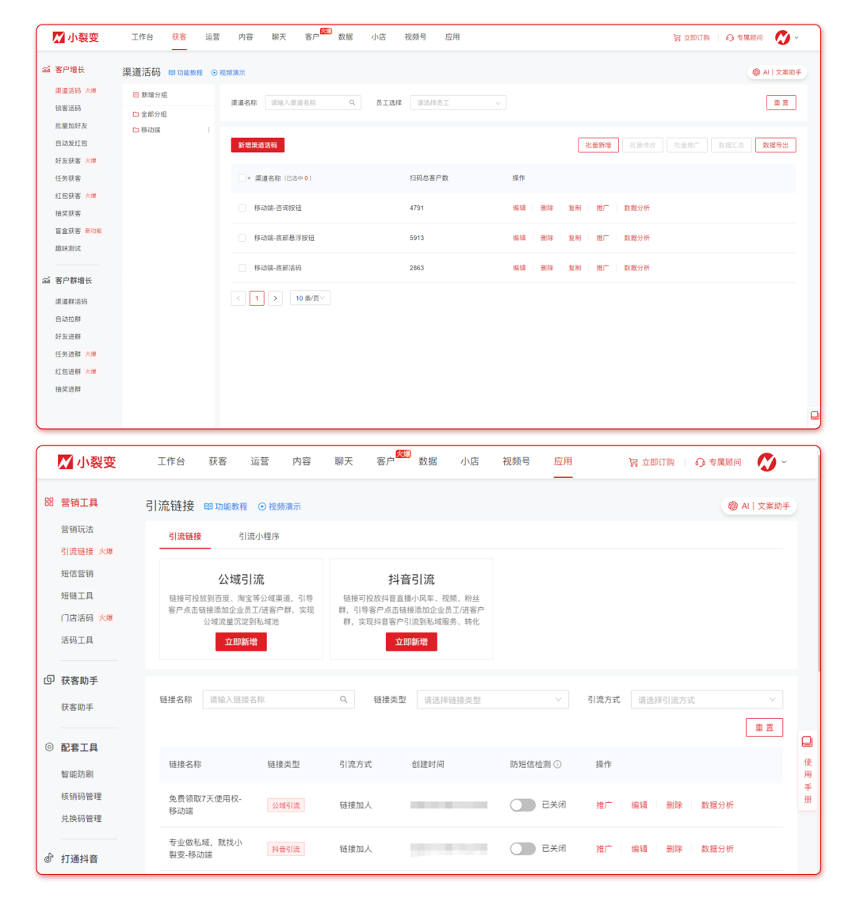Open the three-dot menu beside 移动端 group
Screen dimensions: 856x898
click(x=208, y=130)
